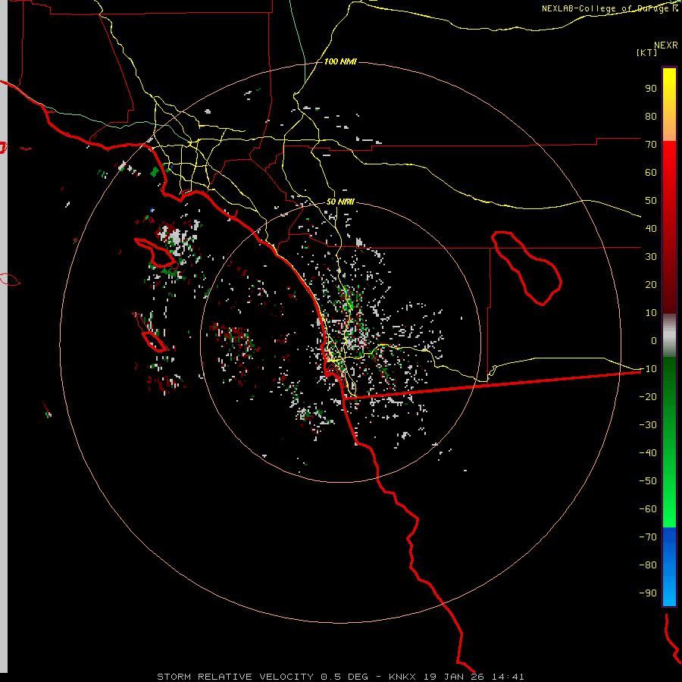Click the positive 60 value on velocity scale
The width and height of the screenshot is (682, 682).
pos(651,172)
